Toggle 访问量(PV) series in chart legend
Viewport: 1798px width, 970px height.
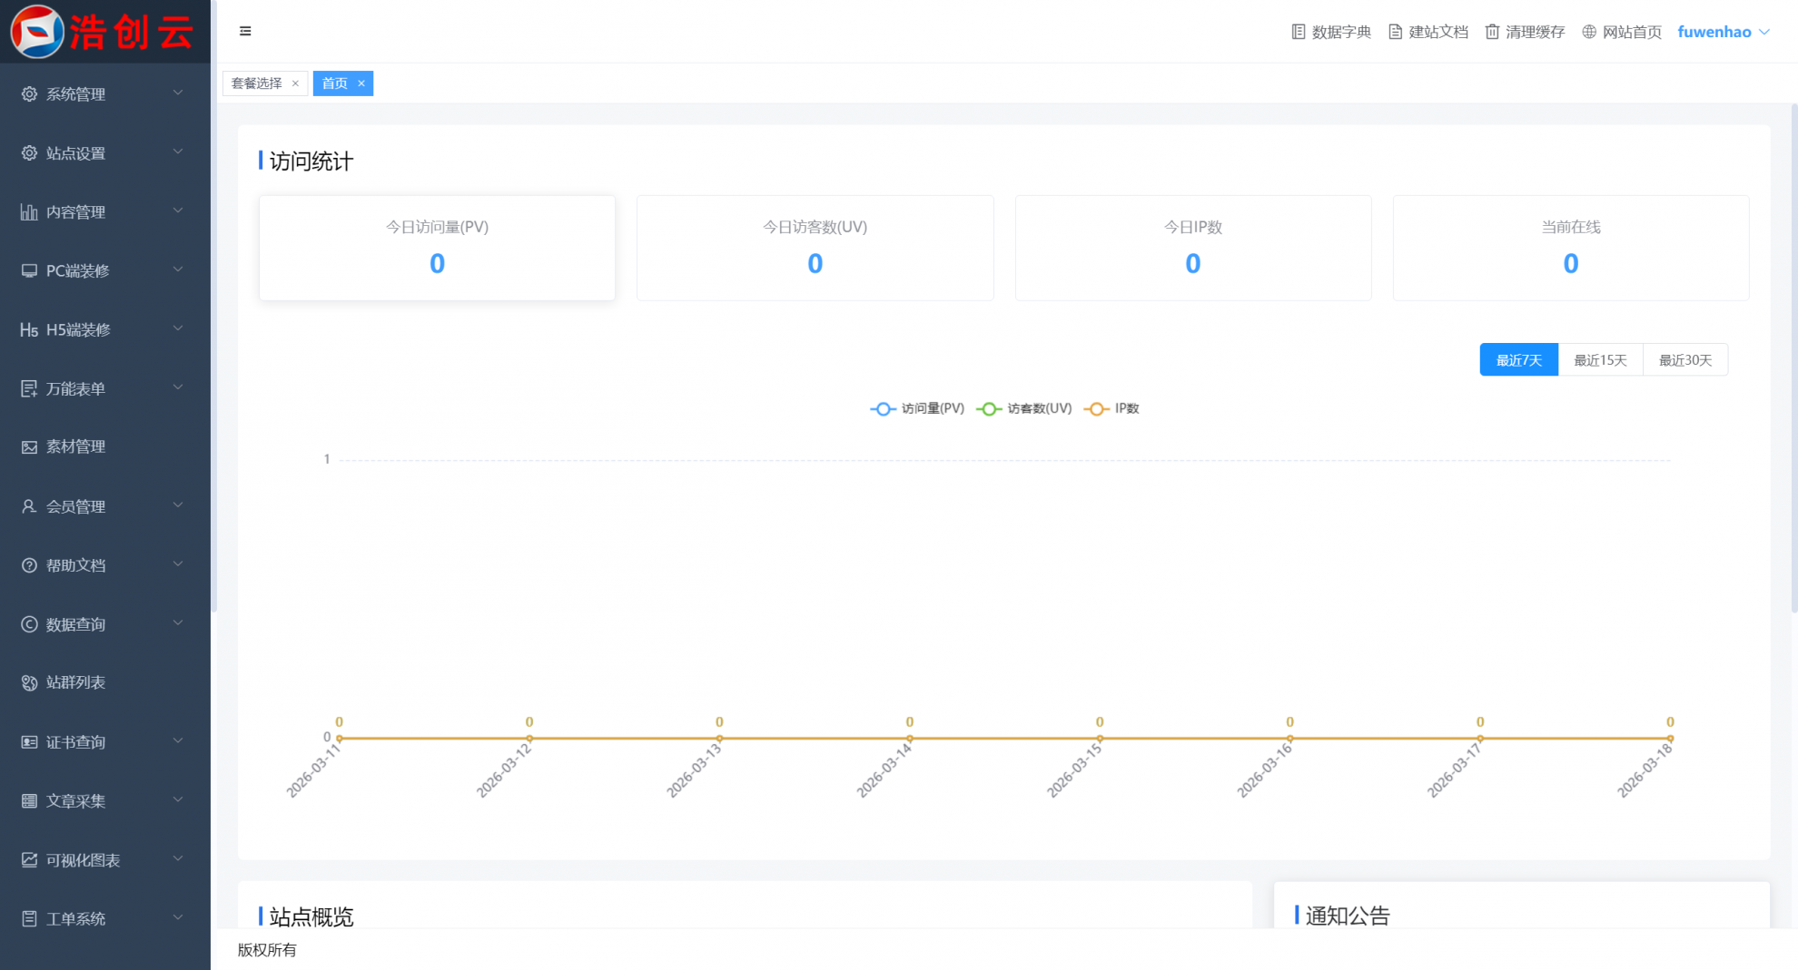pos(917,409)
